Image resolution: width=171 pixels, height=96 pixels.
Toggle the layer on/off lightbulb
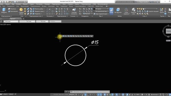[x=138, y=9]
